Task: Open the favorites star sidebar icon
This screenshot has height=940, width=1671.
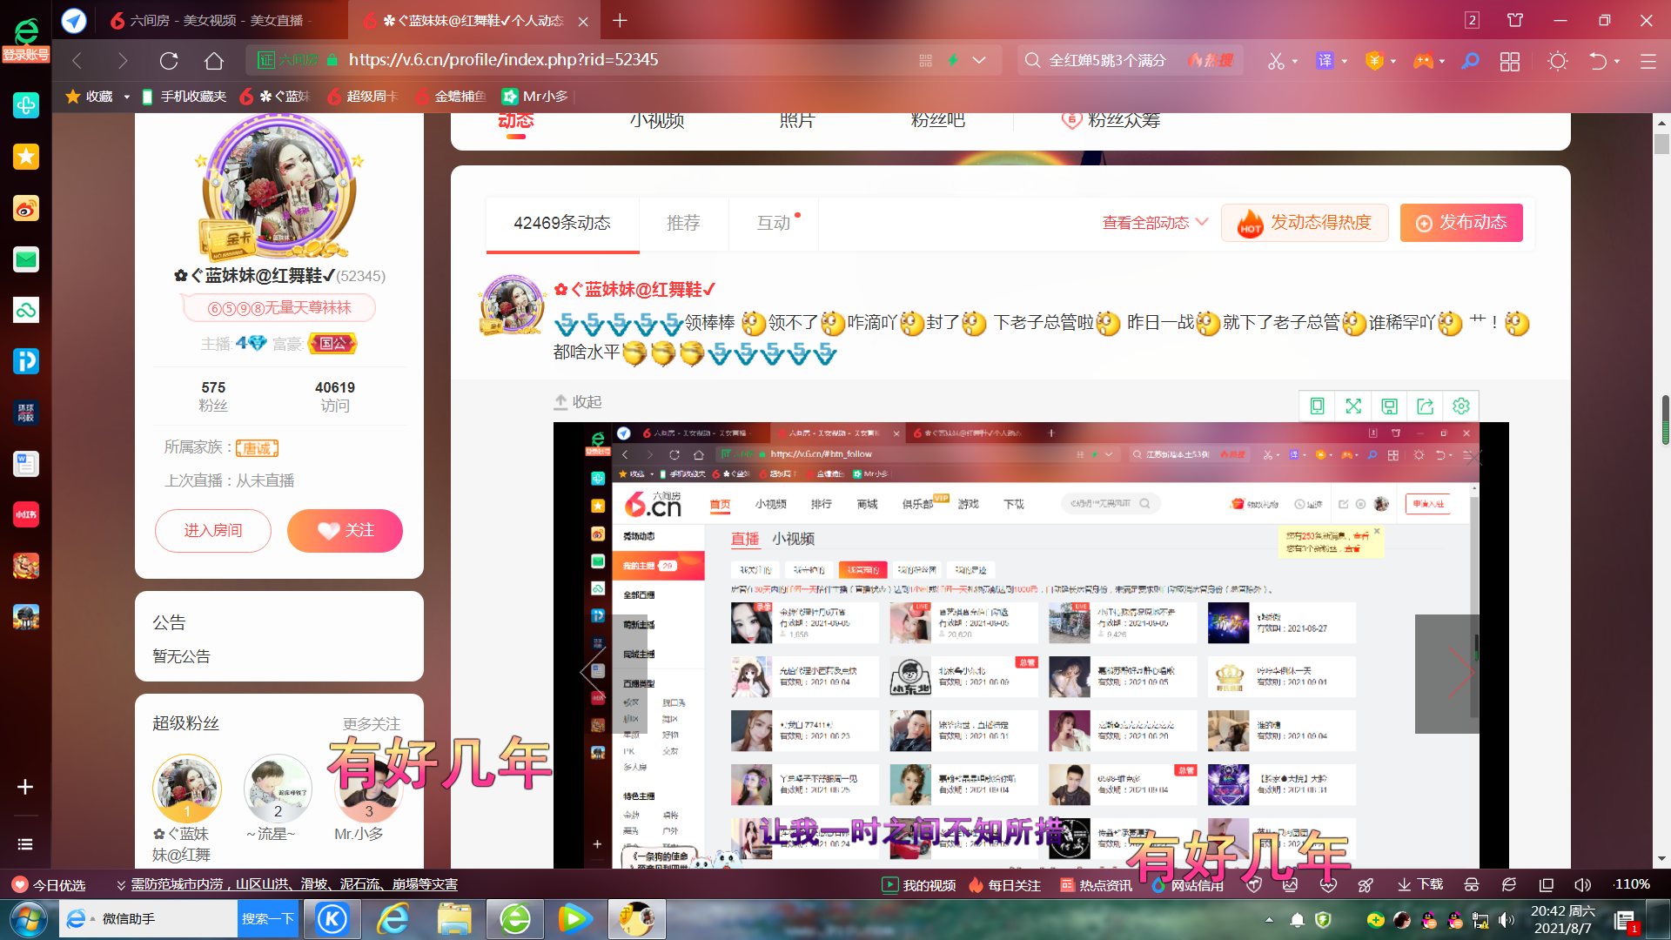Action: coord(26,157)
